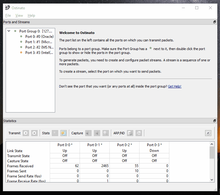Start transmit with the play icon

coord(26,133)
